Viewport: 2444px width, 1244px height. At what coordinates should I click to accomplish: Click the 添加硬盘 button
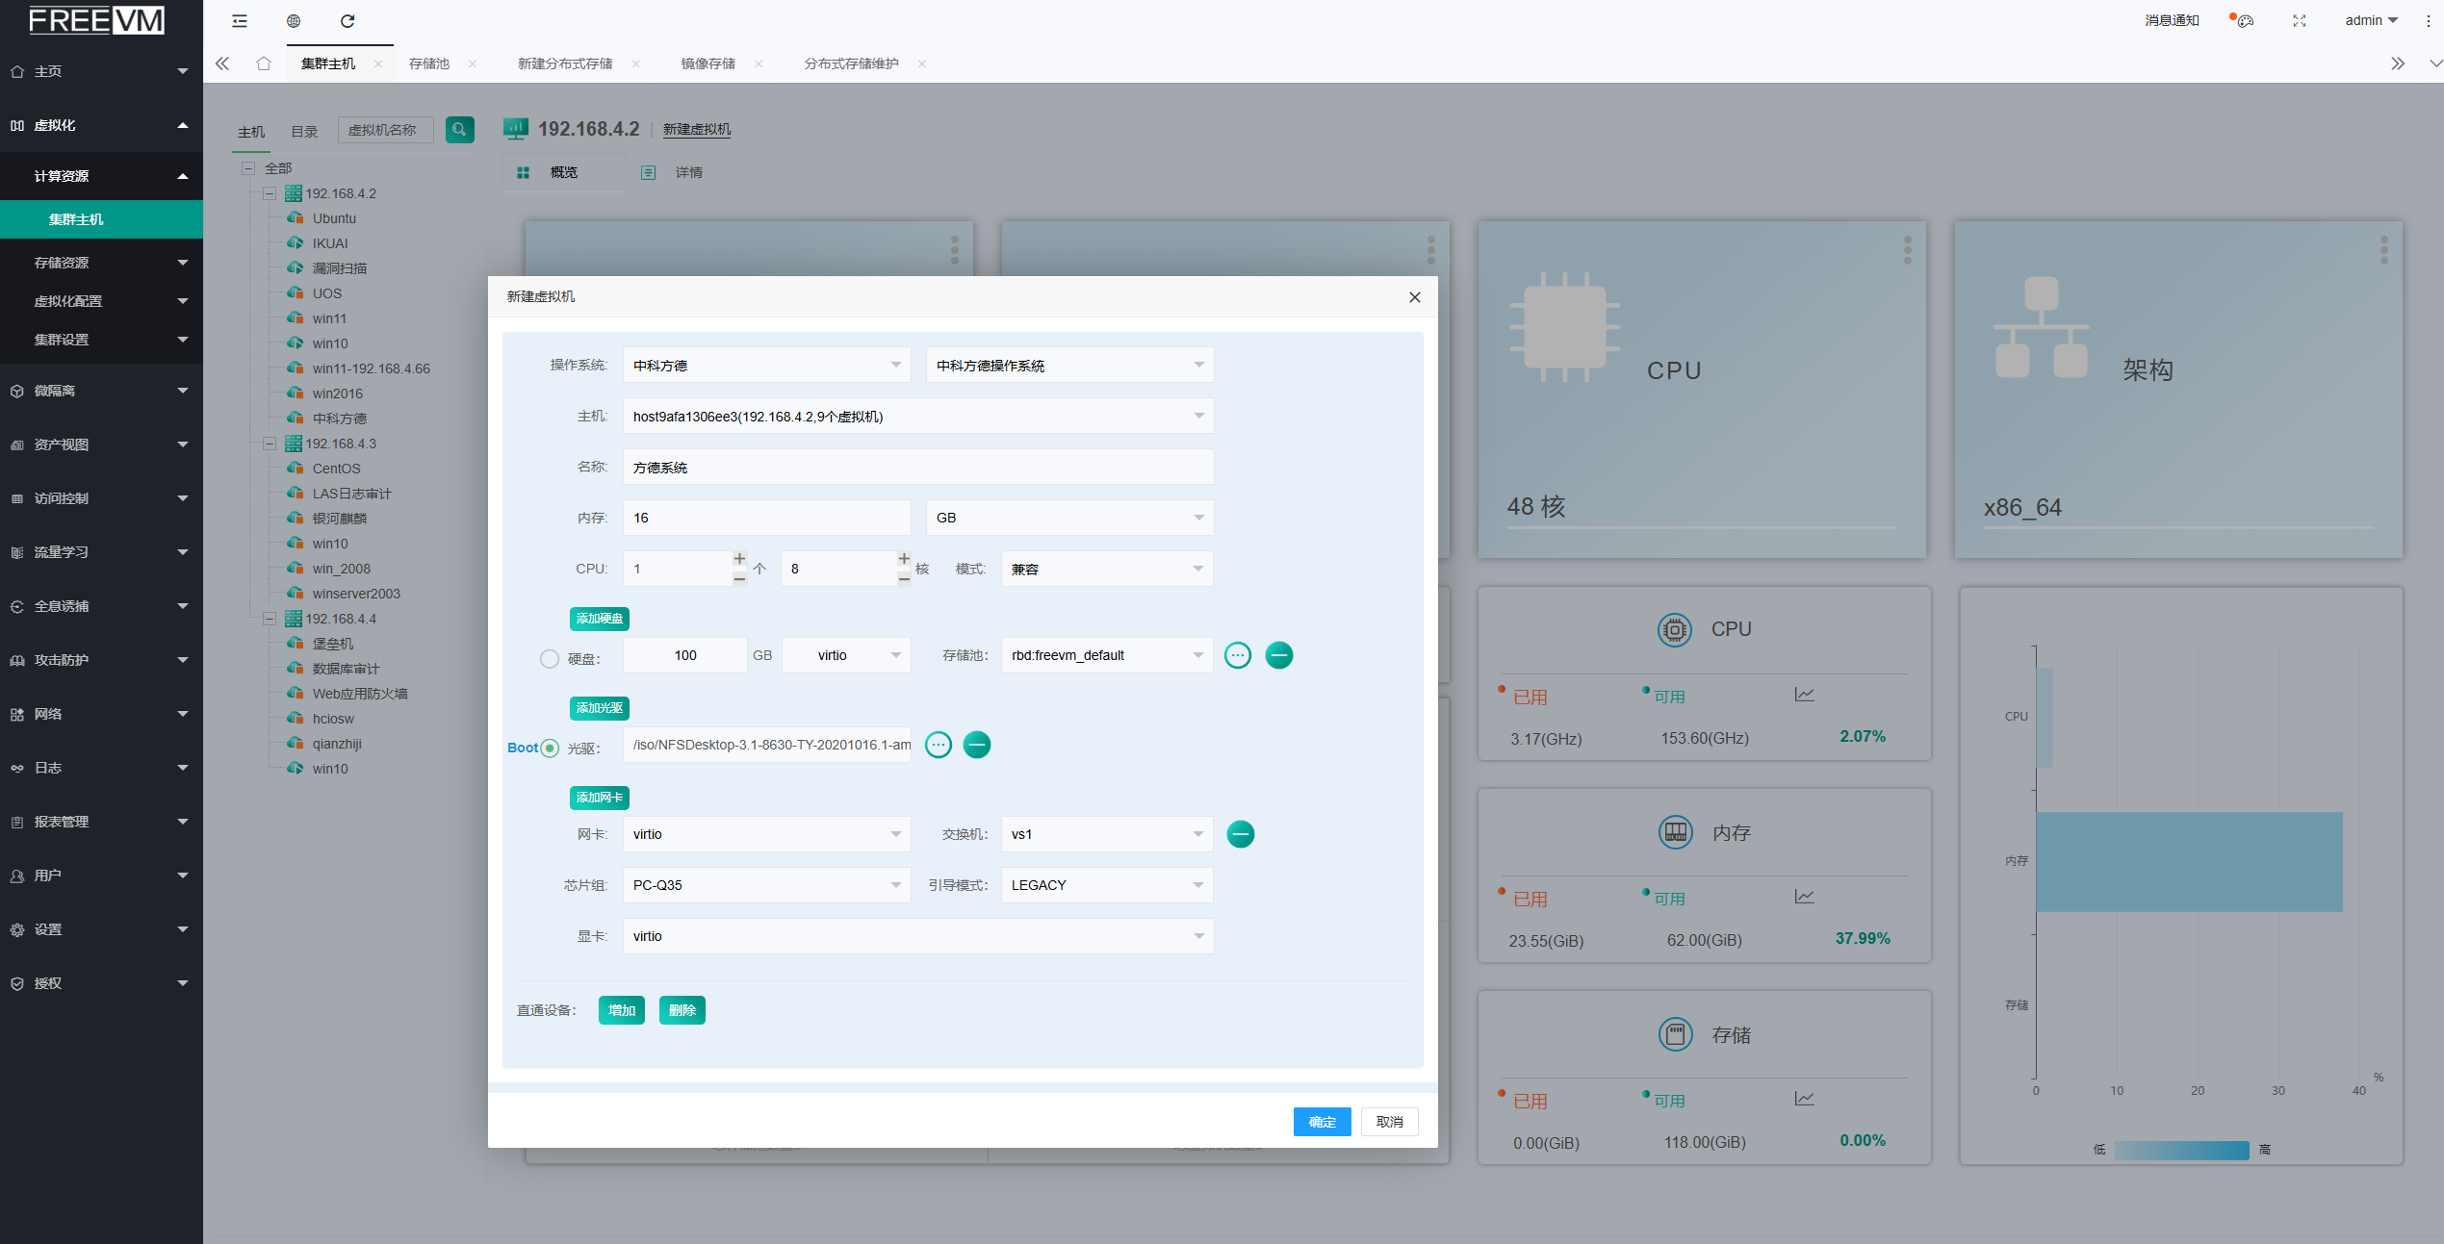coord(599,619)
